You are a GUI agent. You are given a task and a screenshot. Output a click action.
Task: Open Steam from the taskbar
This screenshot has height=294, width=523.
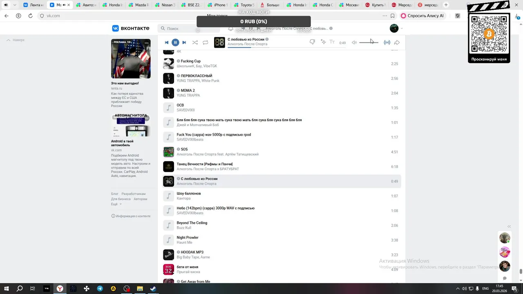tap(153, 289)
